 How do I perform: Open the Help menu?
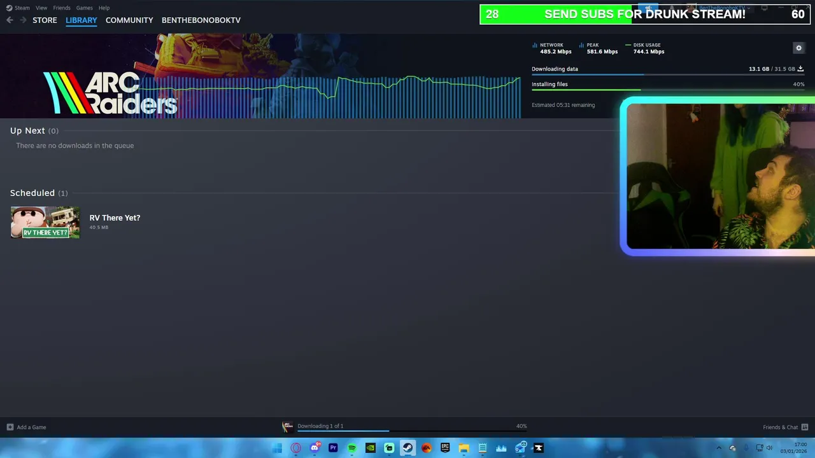point(104,8)
